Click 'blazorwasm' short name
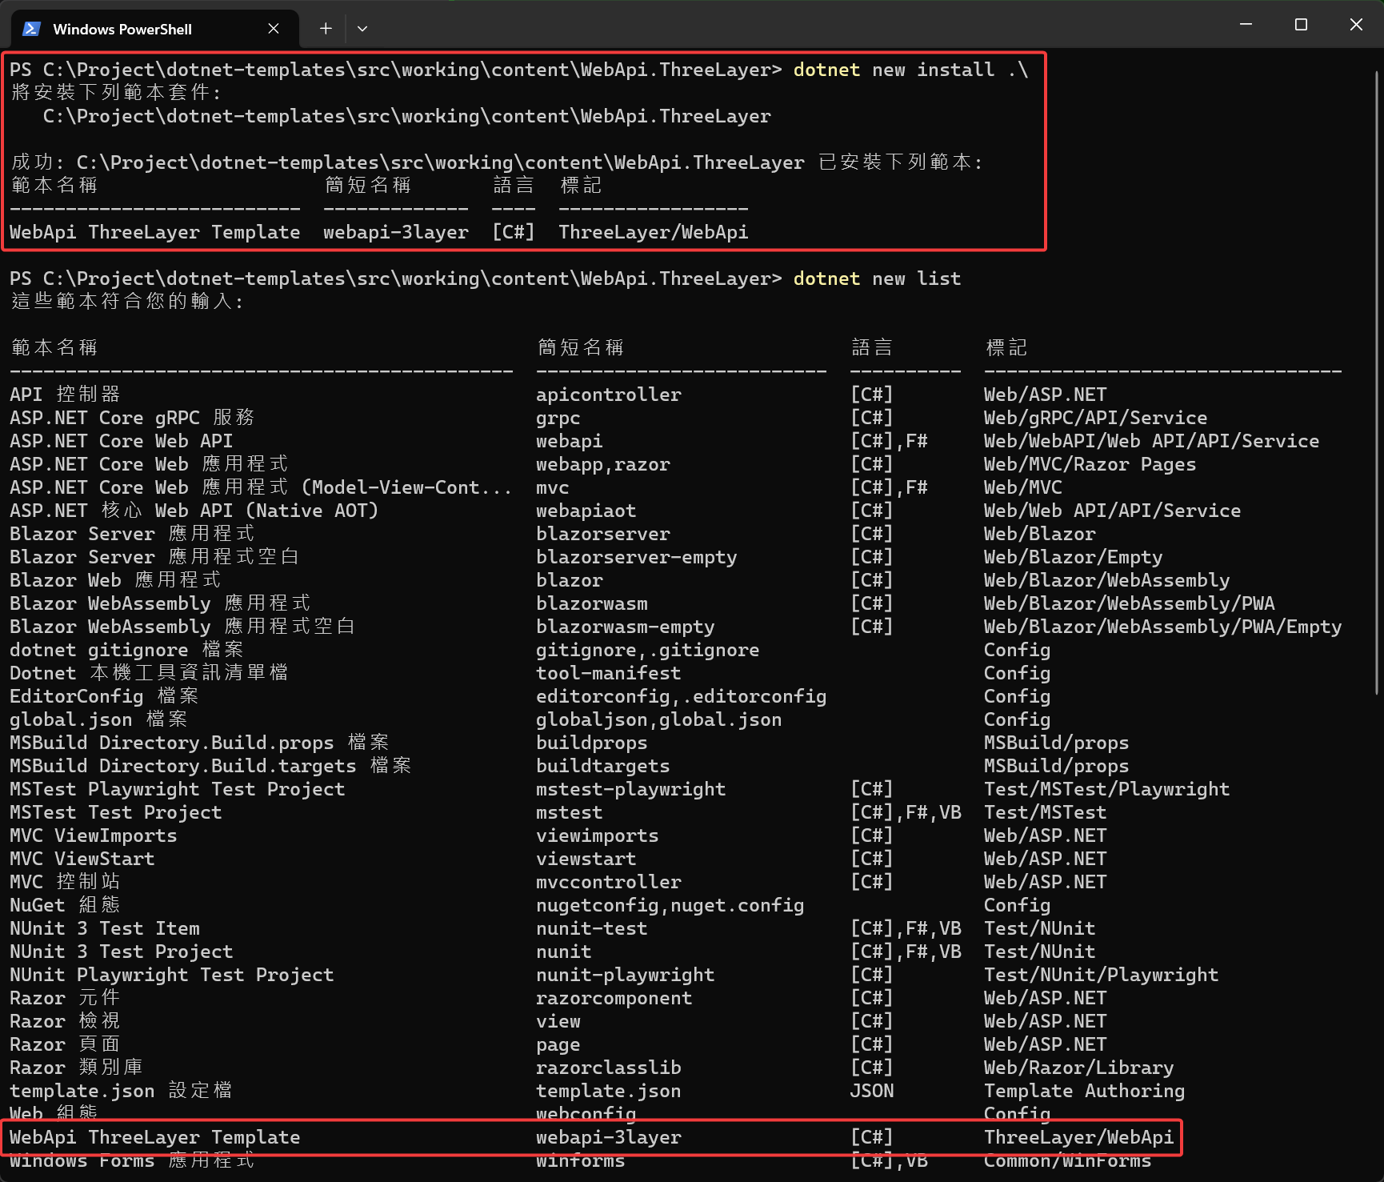The height and width of the screenshot is (1182, 1384). click(x=592, y=604)
